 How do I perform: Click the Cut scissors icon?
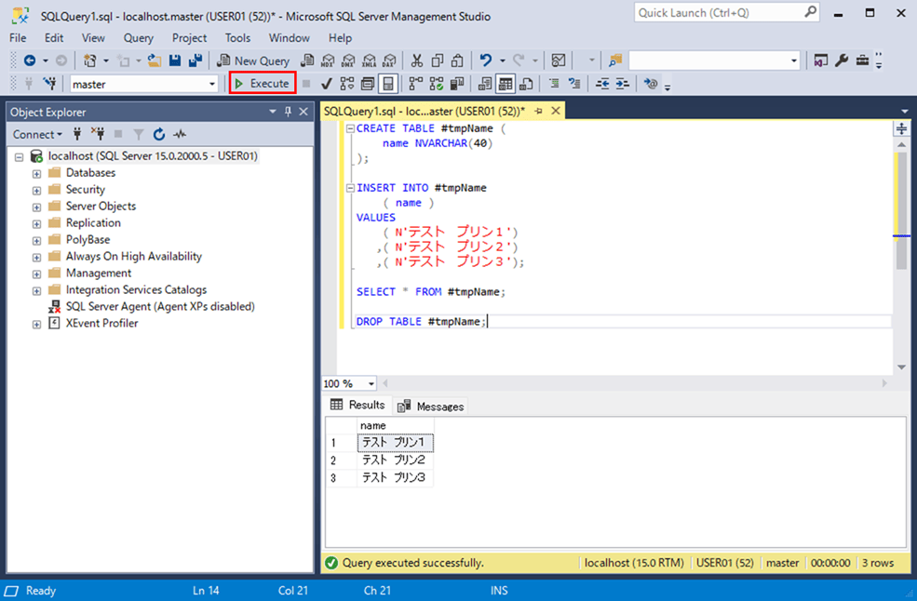coord(416,60)
